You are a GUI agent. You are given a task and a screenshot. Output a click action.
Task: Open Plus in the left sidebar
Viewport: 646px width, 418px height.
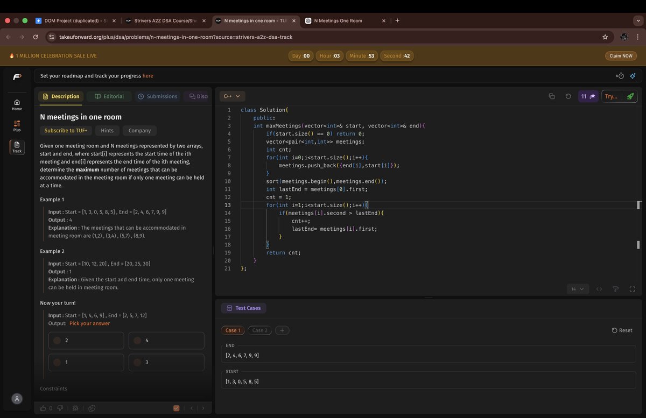(17, 126)
